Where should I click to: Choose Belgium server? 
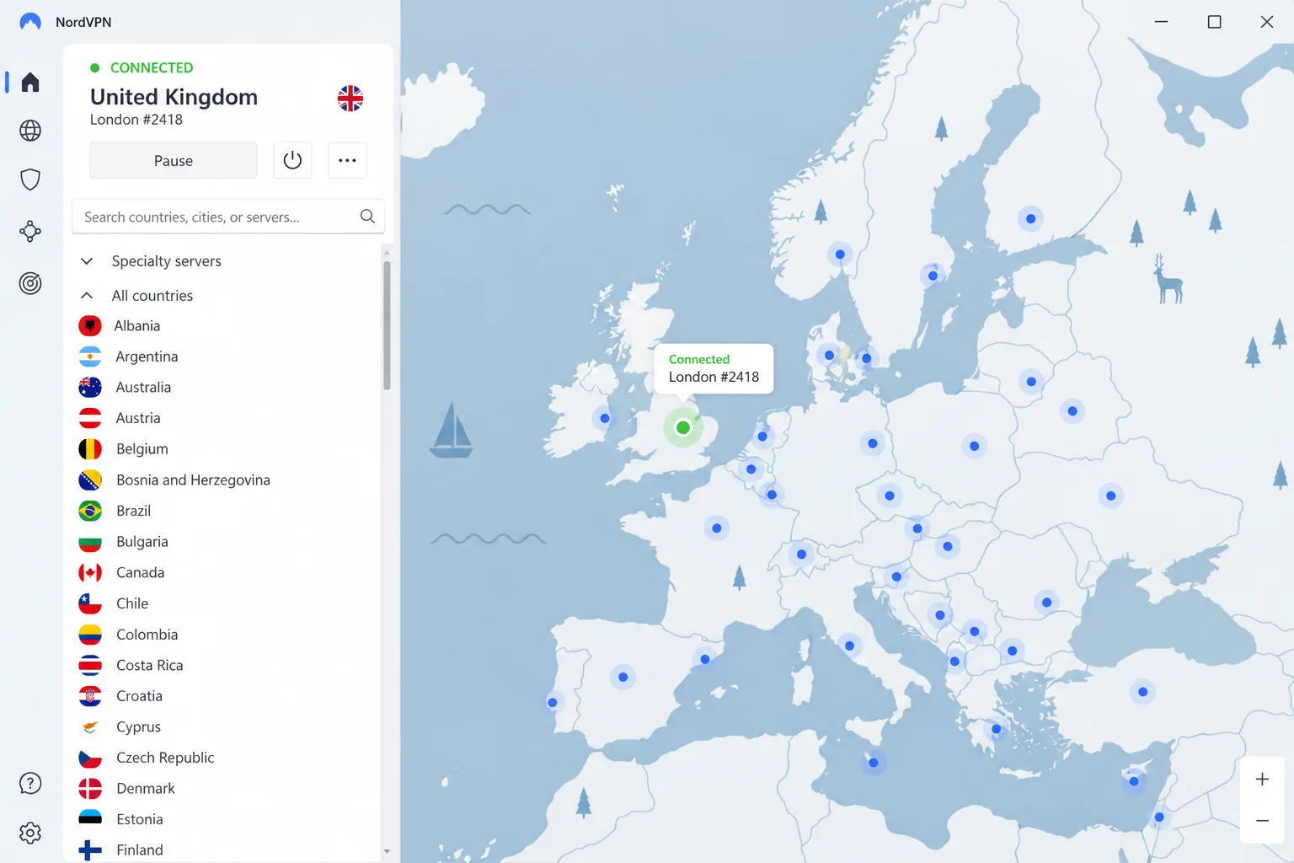point(142,449)
